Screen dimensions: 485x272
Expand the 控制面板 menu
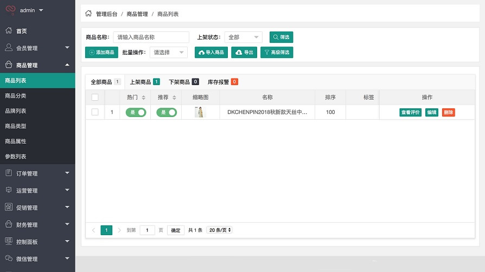[67, 241]
